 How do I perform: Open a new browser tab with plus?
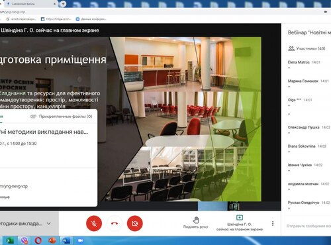coord(63,4)
